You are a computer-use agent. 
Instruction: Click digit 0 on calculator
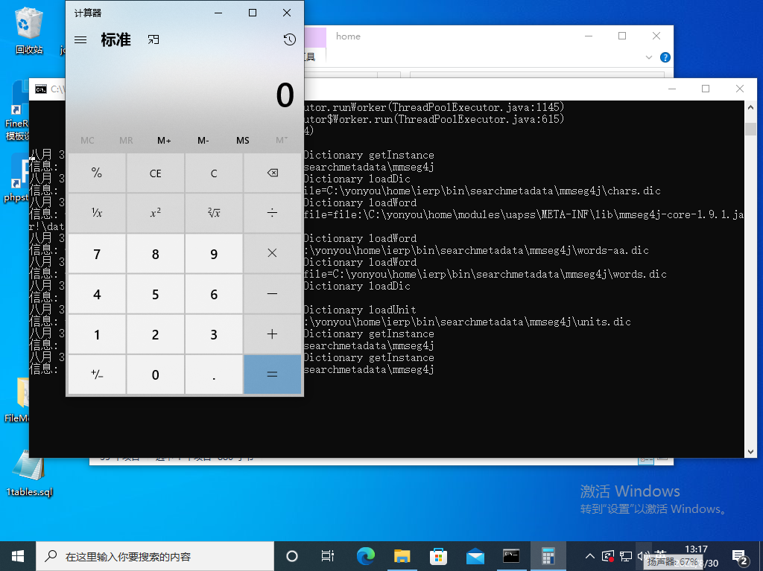pos(155,374)
